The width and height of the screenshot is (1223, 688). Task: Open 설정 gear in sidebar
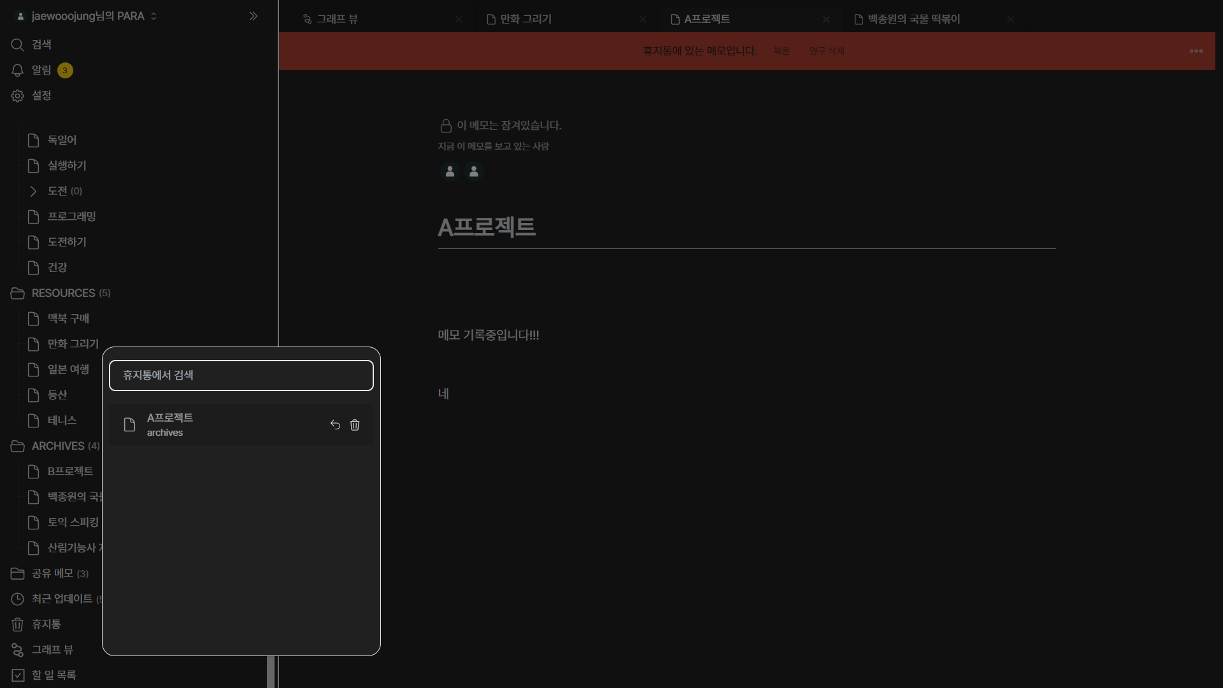18,96
